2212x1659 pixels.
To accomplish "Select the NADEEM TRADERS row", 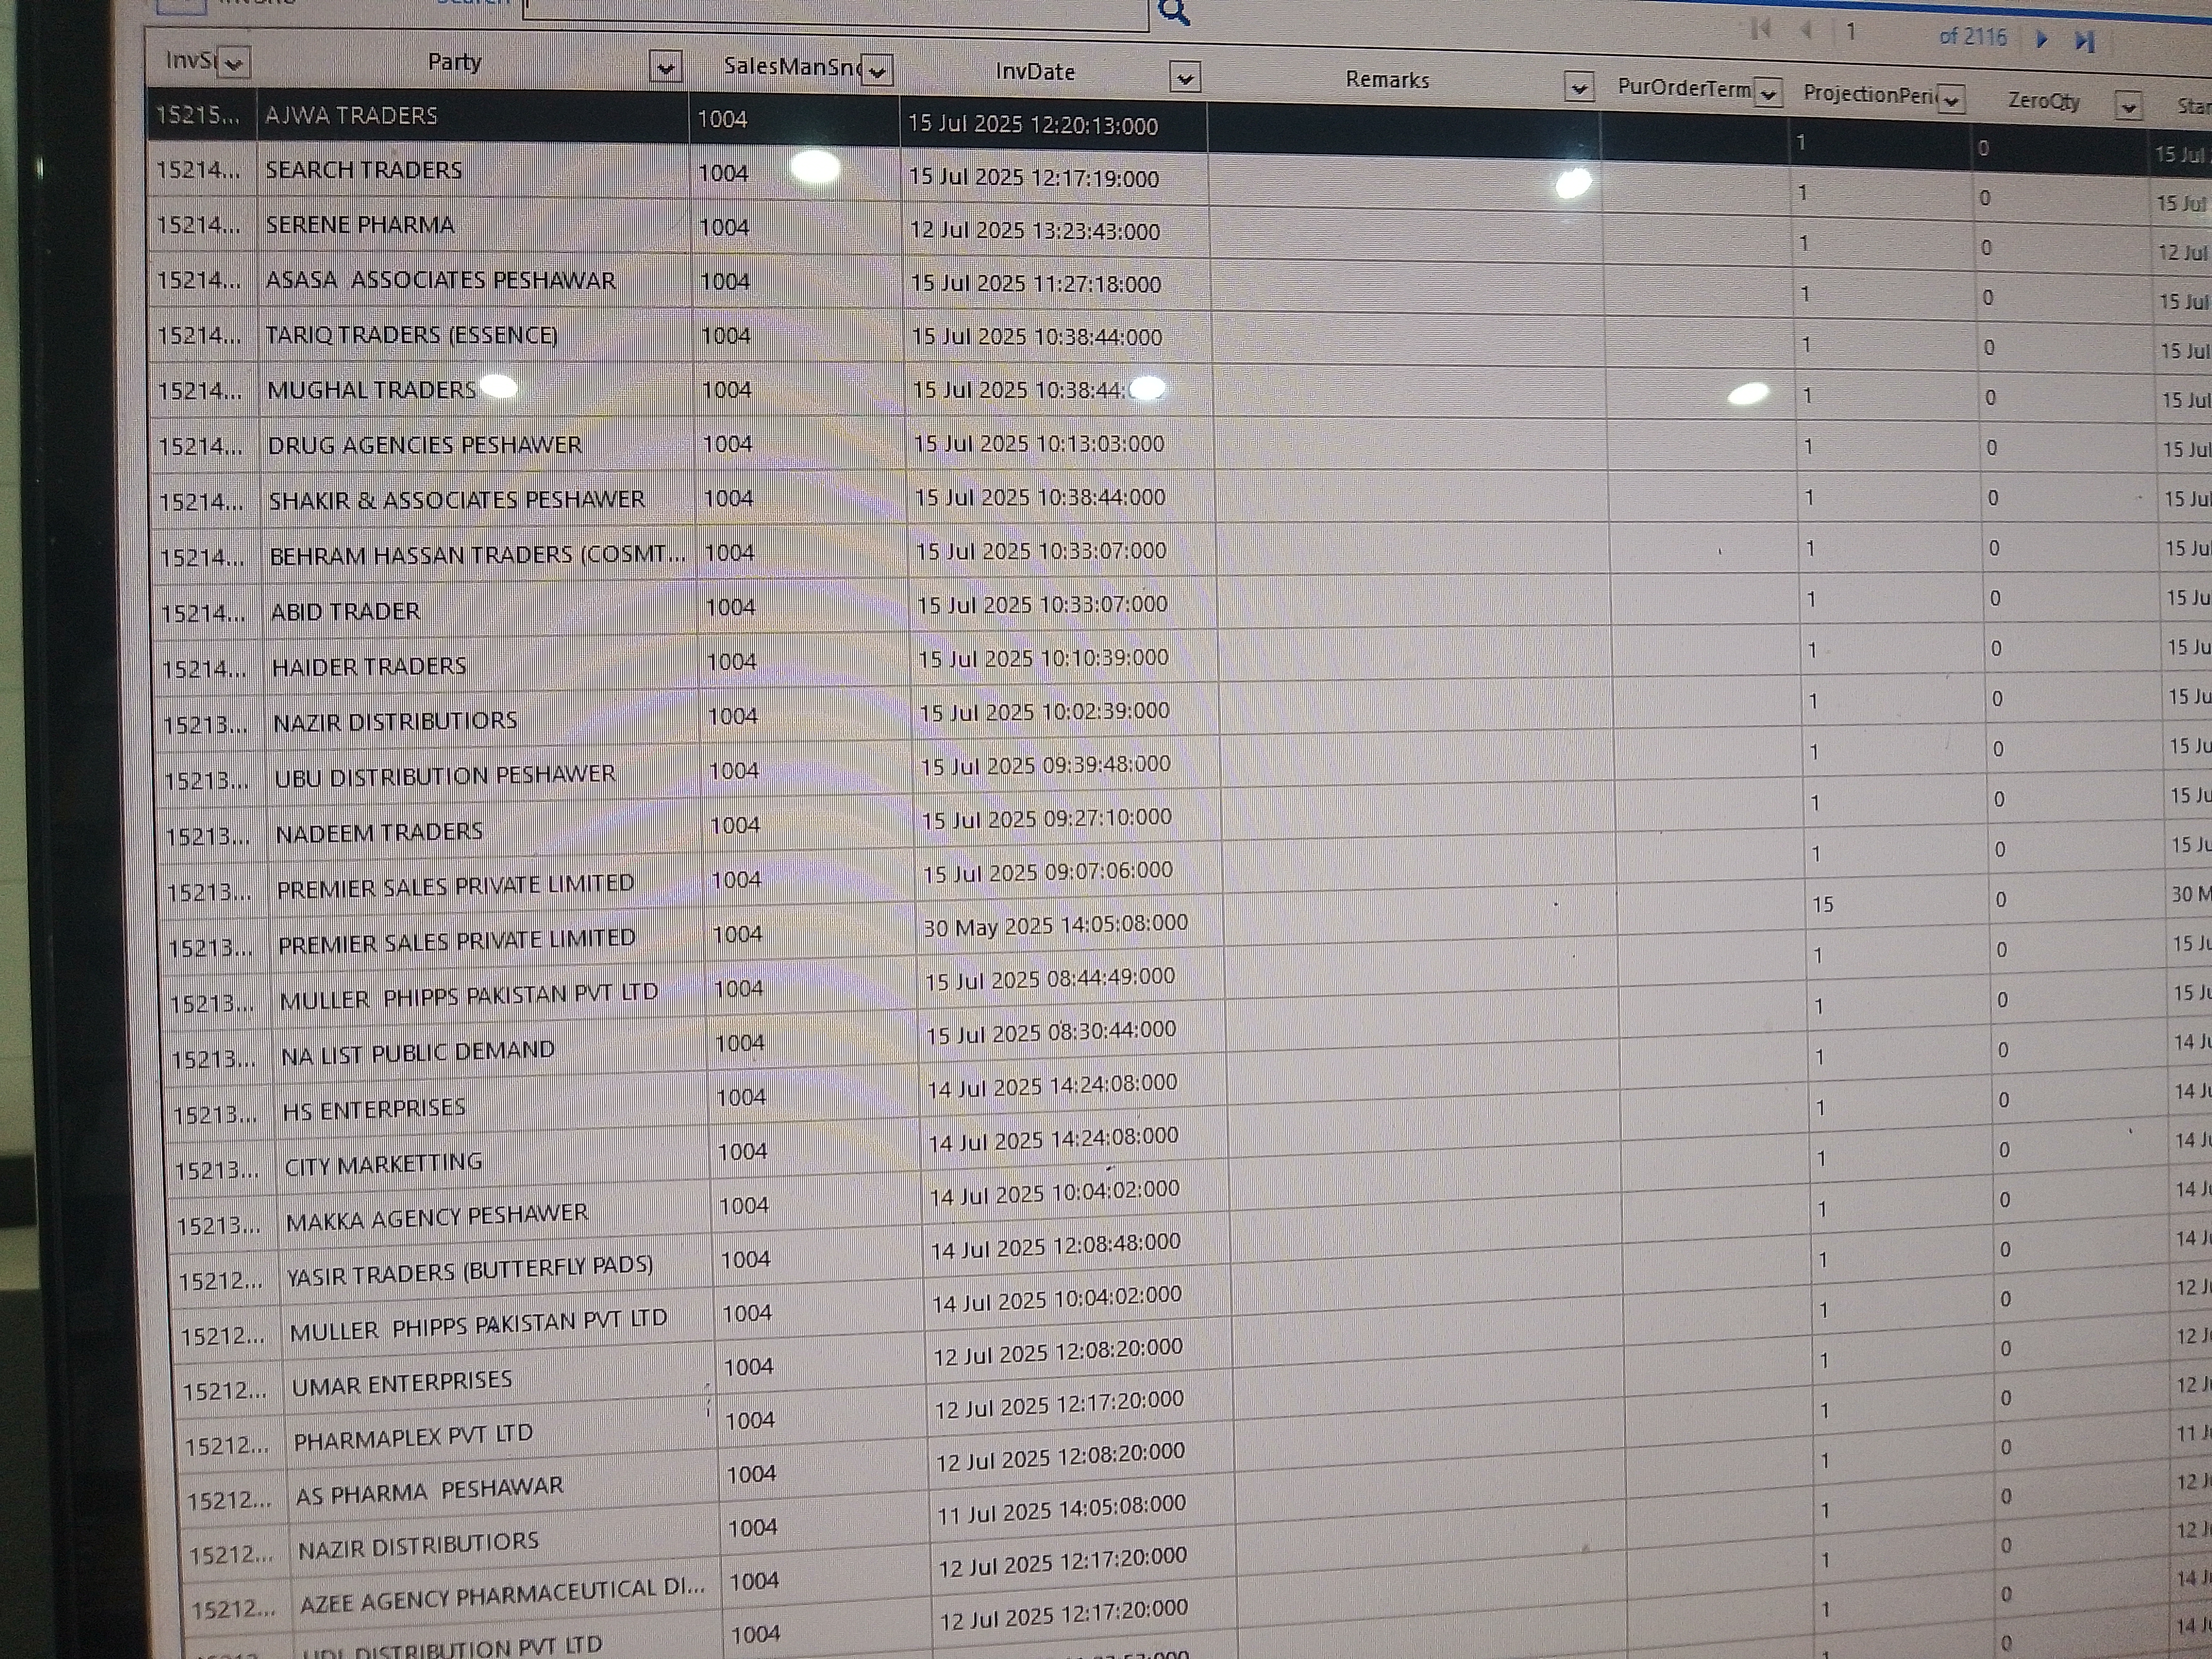I will (379, 832).
